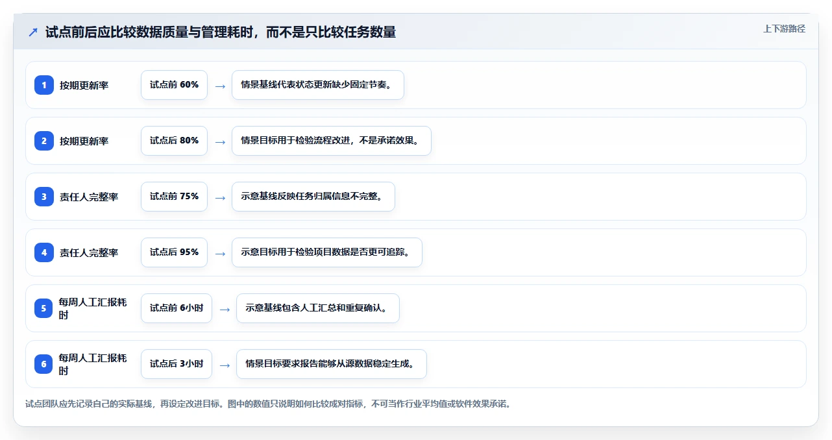Select the box 示意基线反映任务归属信息不完整
This screenshot has height=440, width=832.
pos(313,197)
